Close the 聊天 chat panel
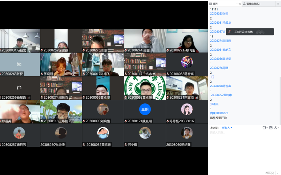The width and height of the screenshot is (281, 175). click(x=240, y=4)
